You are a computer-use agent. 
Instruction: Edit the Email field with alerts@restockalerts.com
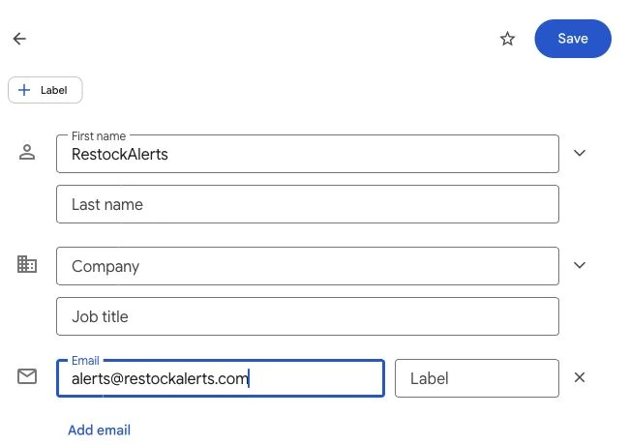point(221,378)
